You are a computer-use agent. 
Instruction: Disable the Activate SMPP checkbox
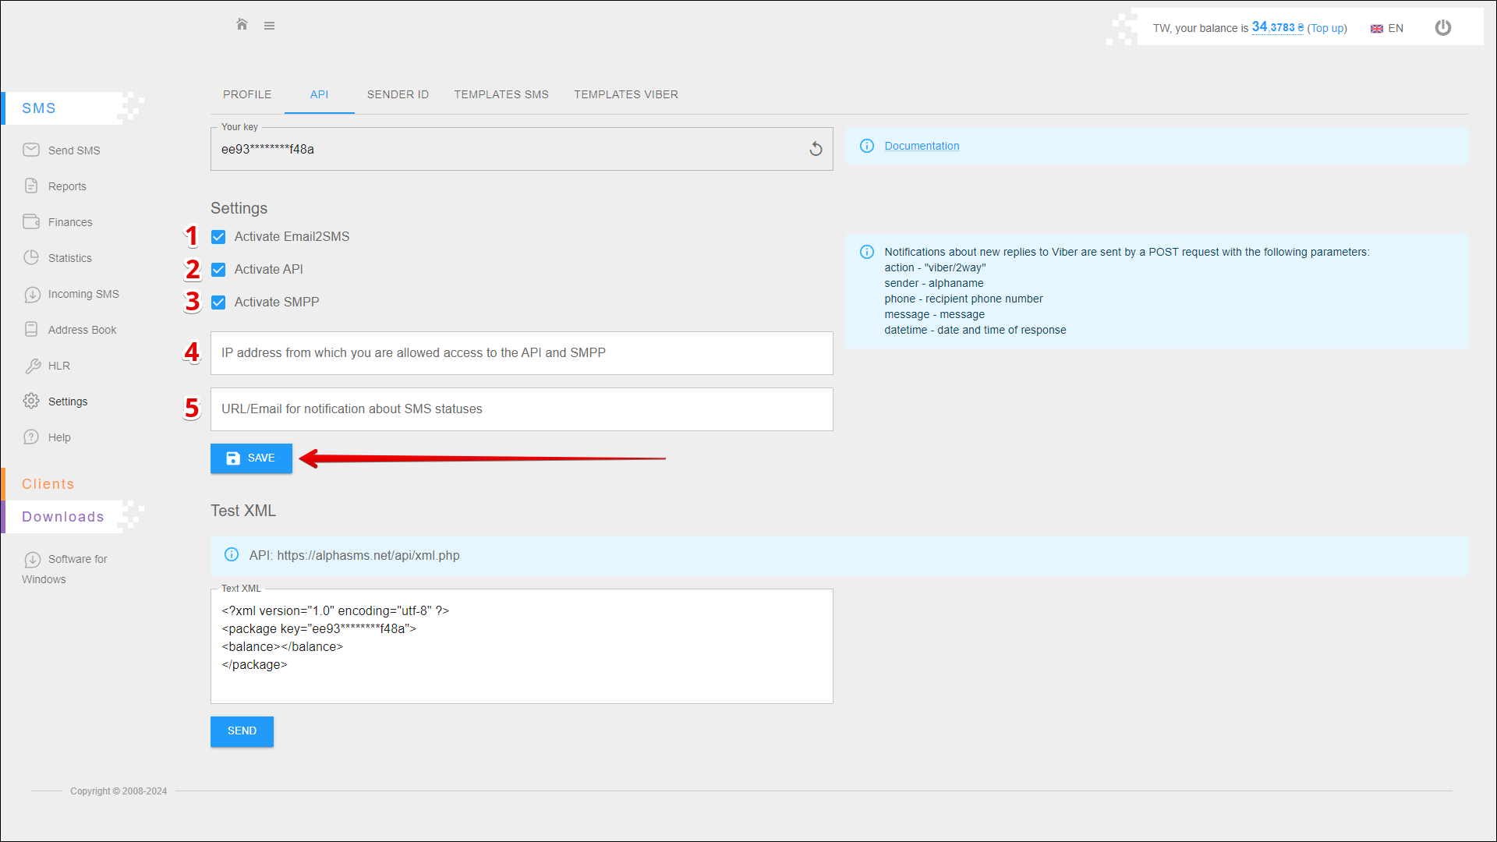tap(218, 302)
